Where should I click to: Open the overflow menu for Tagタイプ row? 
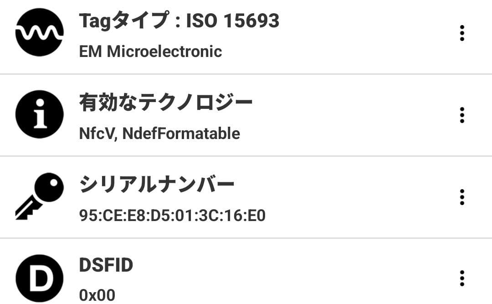pos(462,33)
